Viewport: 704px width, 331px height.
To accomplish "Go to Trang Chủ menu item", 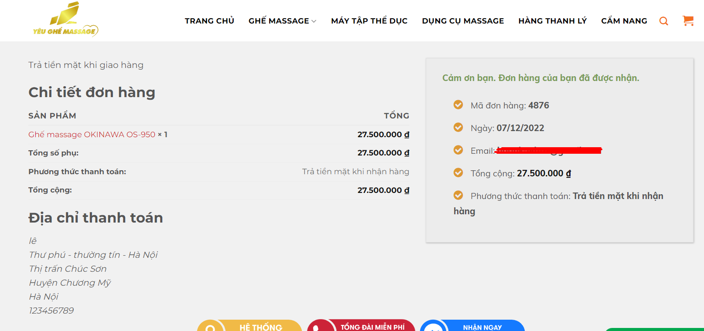I will click(x=209, y=21).
